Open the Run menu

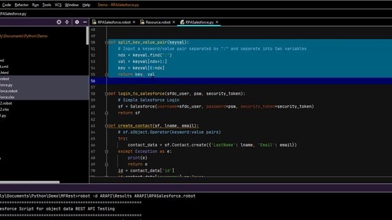coord(36,5)
